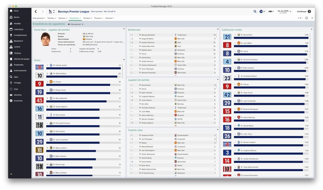Click Eden Hazard's average rating bar

pyautogui.click(x=271, y=71)
